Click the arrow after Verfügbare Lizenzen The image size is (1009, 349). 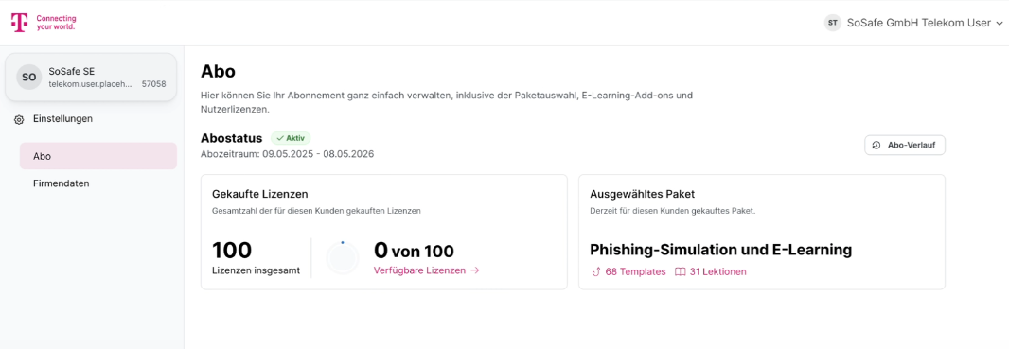pyautogui.click(x=475, y=270)
